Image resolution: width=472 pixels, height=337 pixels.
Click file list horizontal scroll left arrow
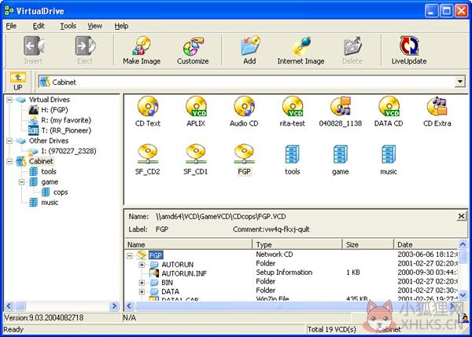pos(130,306)
